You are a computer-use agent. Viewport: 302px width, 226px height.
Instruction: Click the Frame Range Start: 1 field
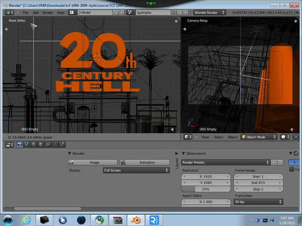pos(258,177)
